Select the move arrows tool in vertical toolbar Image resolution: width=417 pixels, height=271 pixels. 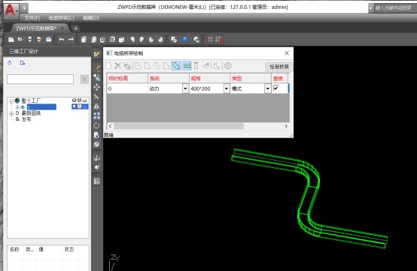(x=96, y=87)
